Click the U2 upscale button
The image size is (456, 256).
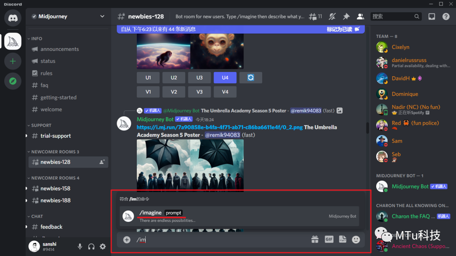[174, 78]
